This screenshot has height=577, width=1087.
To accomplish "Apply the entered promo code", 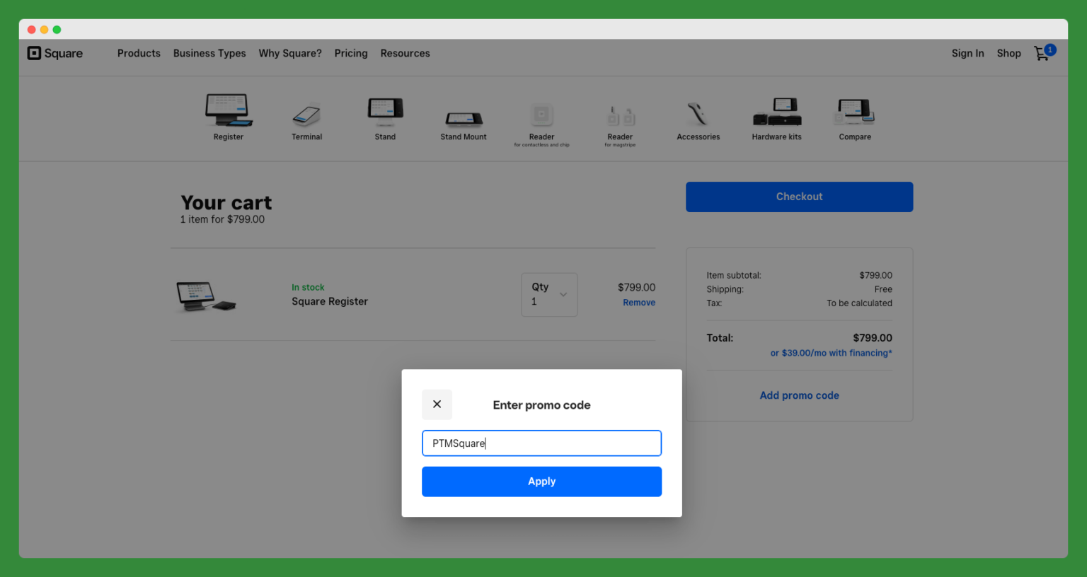I will [541, 482].
